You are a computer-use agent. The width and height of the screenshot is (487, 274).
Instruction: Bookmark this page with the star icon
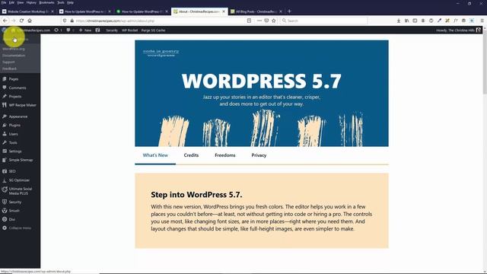(274, 21)
